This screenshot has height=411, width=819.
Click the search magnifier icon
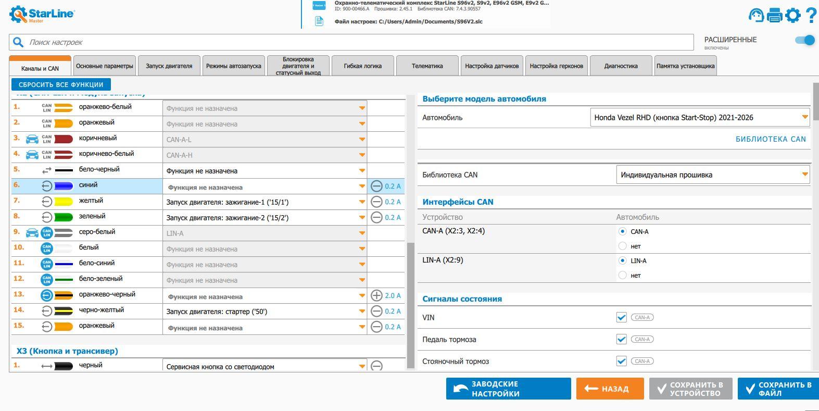pyautogui.click(x=18, y=42)
